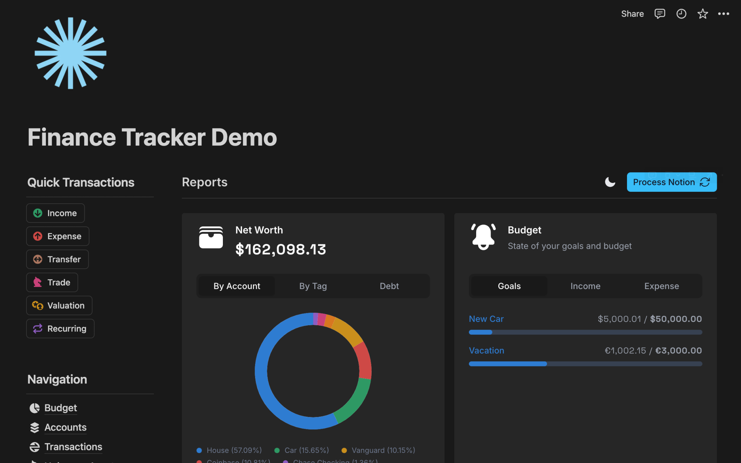Open the page options three-dot menu
The height and width of the screenshot is (463, 741).
point(724,14)
